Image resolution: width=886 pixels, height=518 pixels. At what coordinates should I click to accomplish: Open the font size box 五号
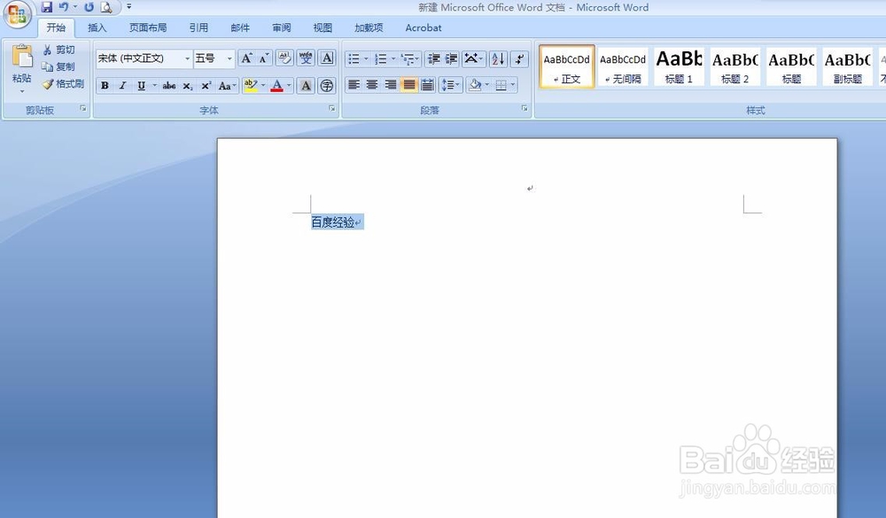214,58
